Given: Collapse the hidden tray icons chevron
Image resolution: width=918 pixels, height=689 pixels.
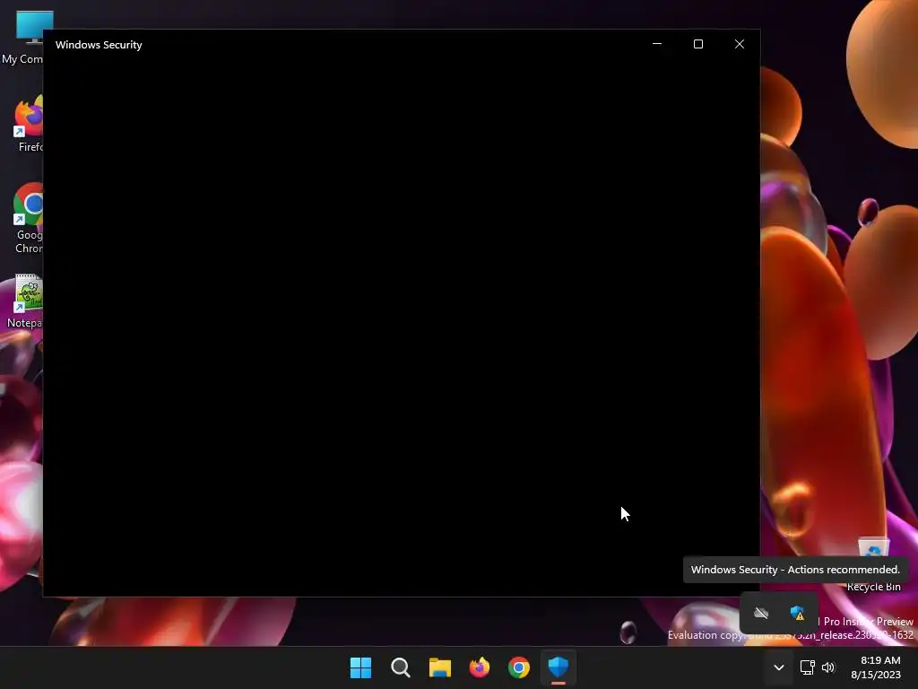Looking at the screenshot, I should point(779,667).
